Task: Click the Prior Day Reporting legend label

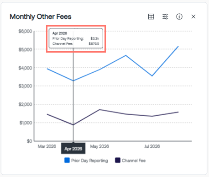Action: point(89,161)
